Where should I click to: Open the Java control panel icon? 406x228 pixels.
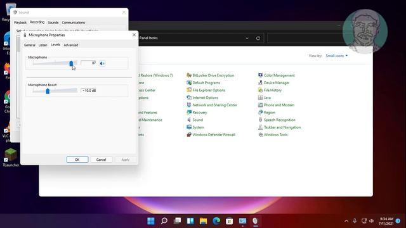coord(261,98)
